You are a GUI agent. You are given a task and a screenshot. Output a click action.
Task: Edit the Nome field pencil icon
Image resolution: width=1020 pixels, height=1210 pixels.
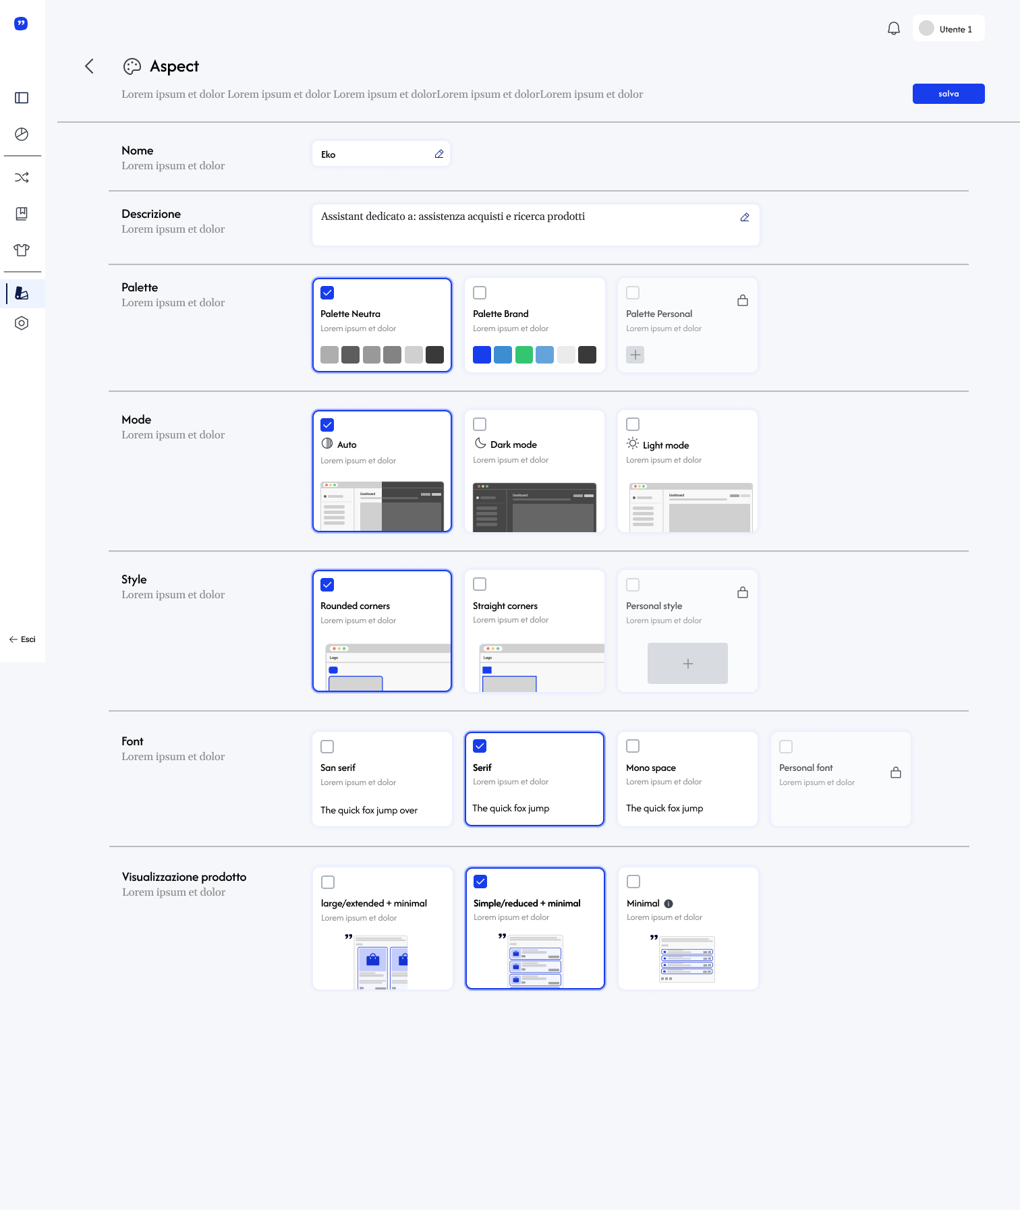[x=439, y=154]
